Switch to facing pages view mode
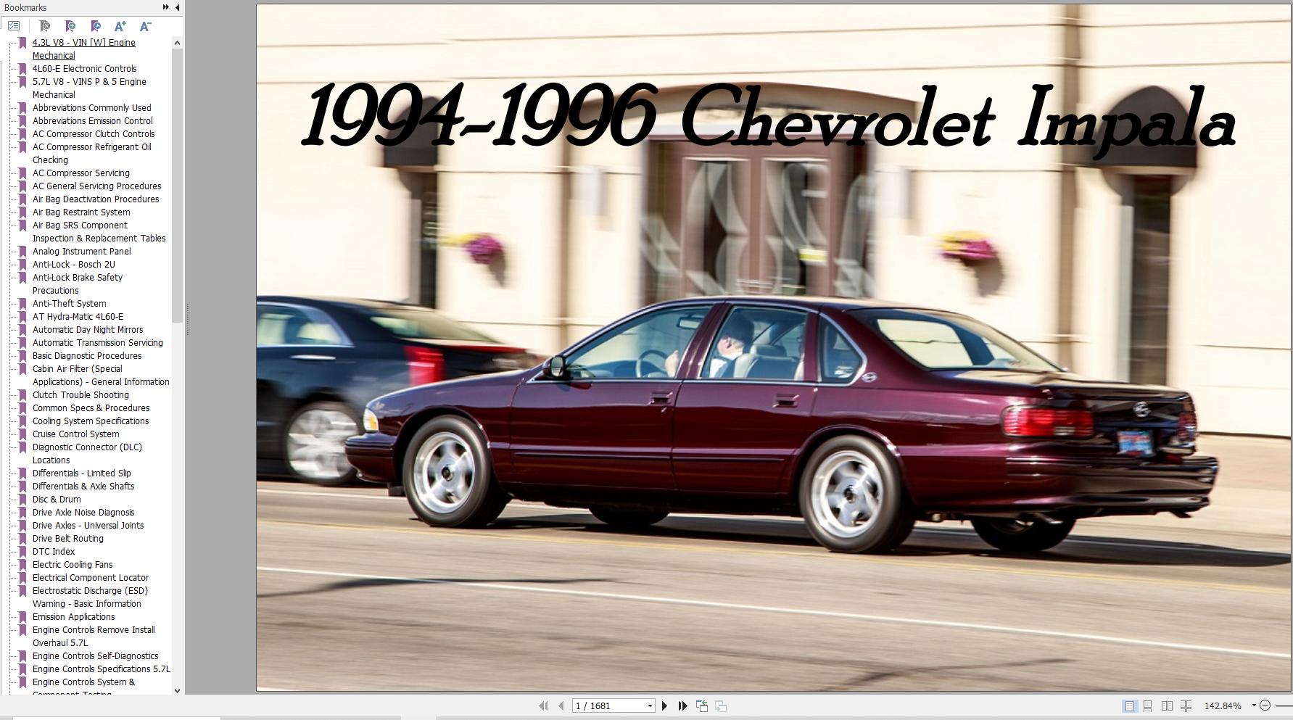Image resolution: width=1293 pixels, height=720 pixels. (1167, 705)
